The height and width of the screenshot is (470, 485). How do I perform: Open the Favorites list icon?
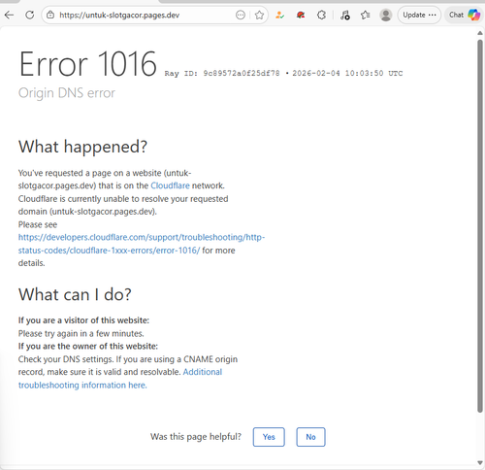point(366,15)
